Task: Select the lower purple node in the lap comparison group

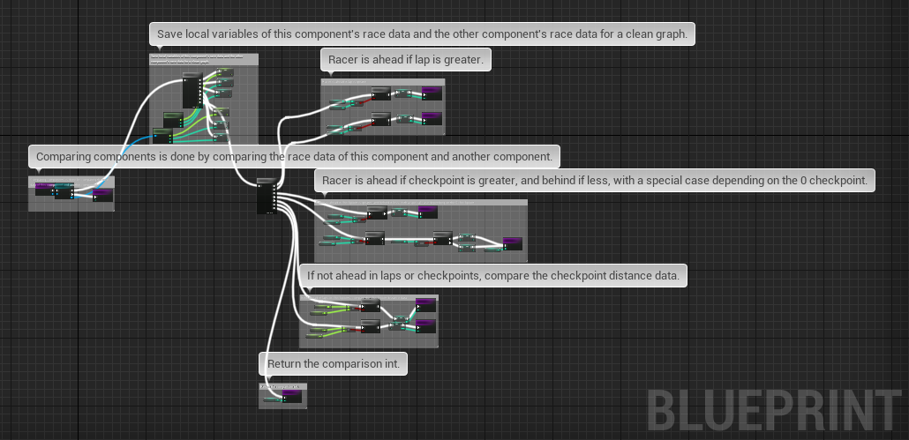Action: click(432, 119)
